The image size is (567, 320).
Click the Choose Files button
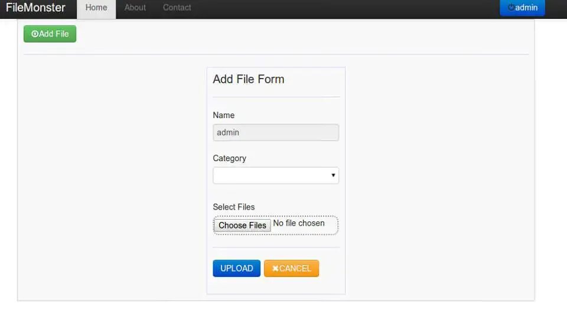coord(242,226)
